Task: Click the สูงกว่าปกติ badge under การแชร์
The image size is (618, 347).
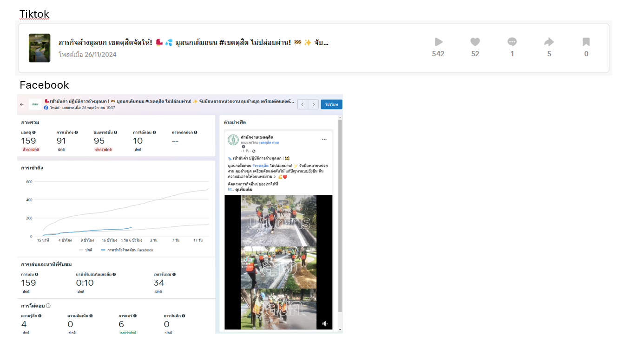Action: coord(128,332)
